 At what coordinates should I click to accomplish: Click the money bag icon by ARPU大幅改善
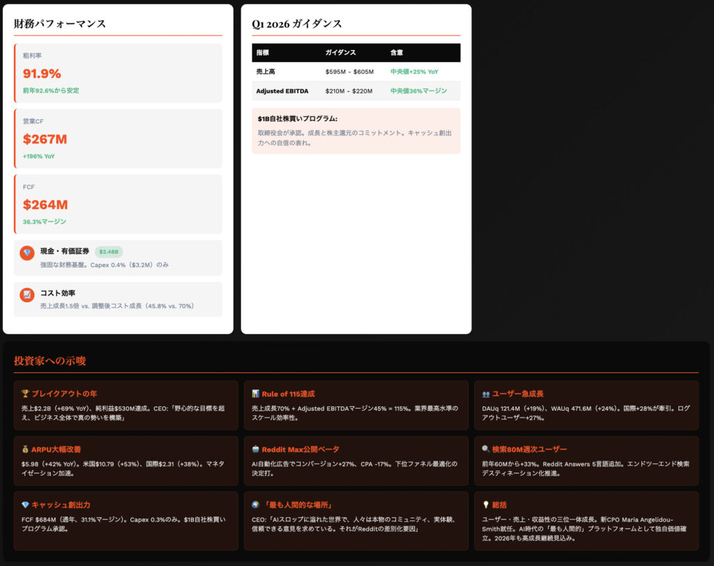pos(25,450)
